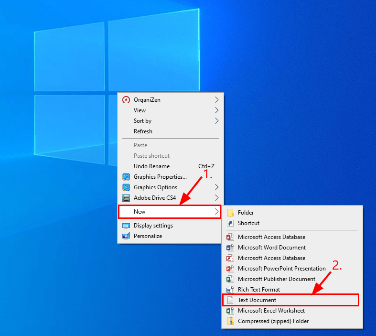Expand the View submenu arrow
Image resolution: width=376 pixels, height=336 pixels.
point(216,110)
